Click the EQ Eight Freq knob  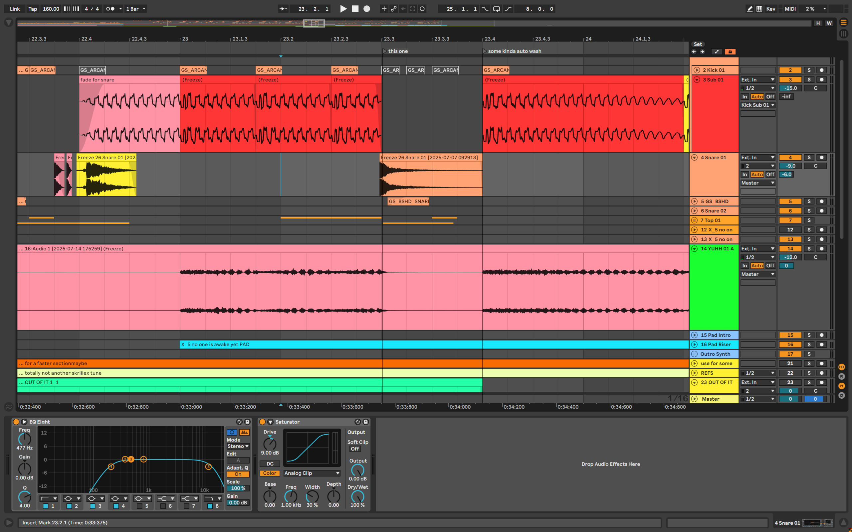pos(24,439)
